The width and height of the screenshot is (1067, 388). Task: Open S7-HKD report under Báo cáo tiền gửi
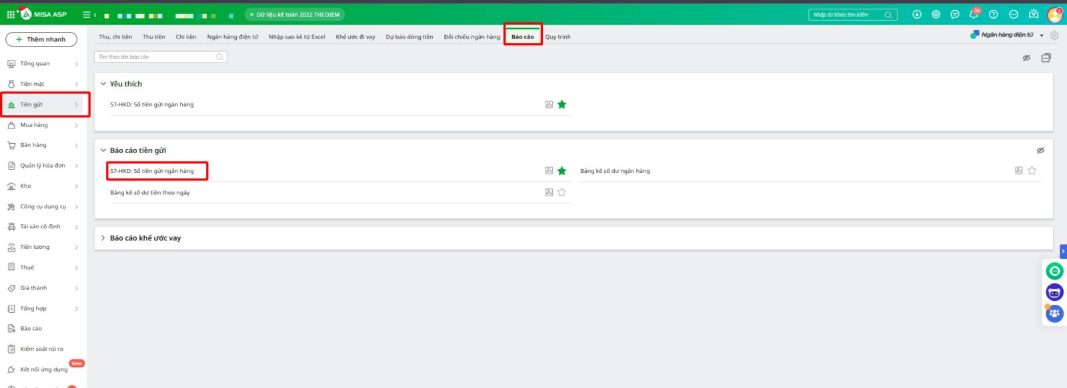click(152, 171)
